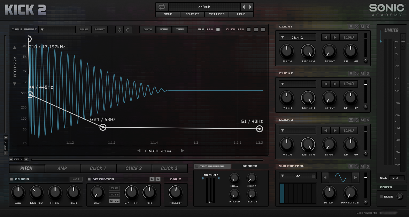This screenshot has width=409, height=217.
Task: Open the Sine sub waveform dropdown
Action: click(298, 176)
